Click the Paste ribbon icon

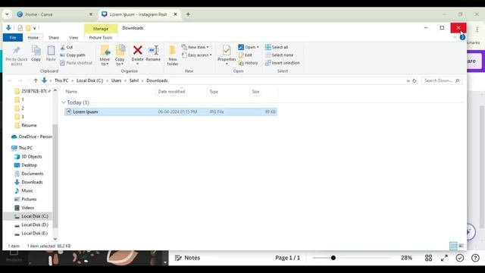click(x=51, y=53)
